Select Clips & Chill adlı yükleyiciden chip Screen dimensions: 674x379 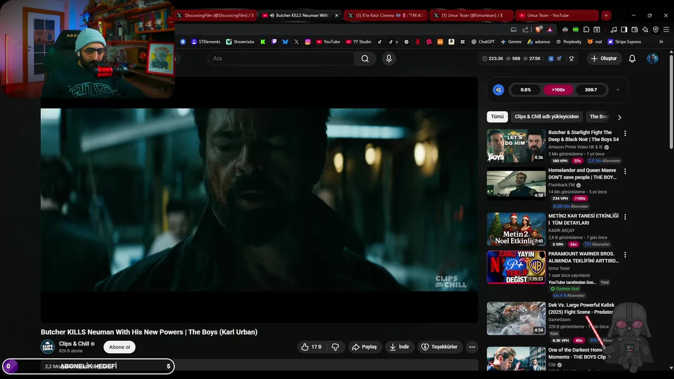547,117
